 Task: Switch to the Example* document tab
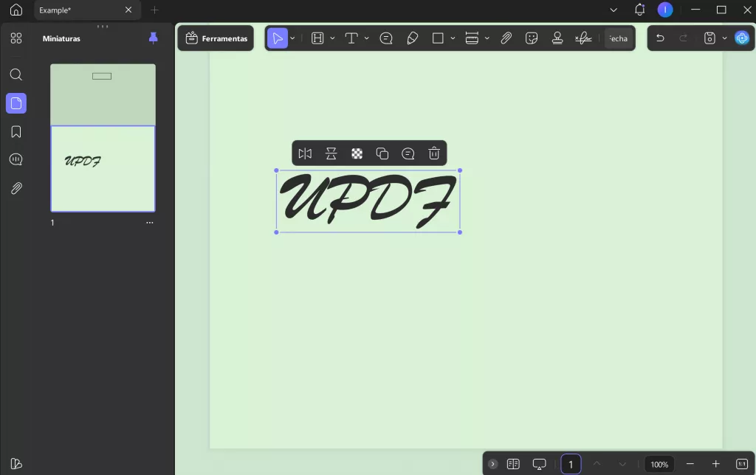87,10
